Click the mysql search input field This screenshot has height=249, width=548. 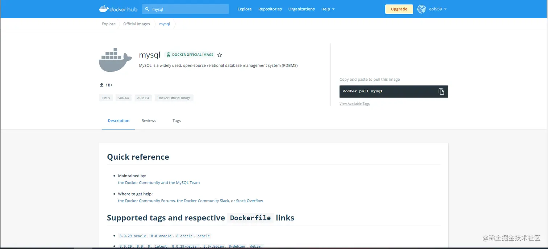[x=186, y=9]
